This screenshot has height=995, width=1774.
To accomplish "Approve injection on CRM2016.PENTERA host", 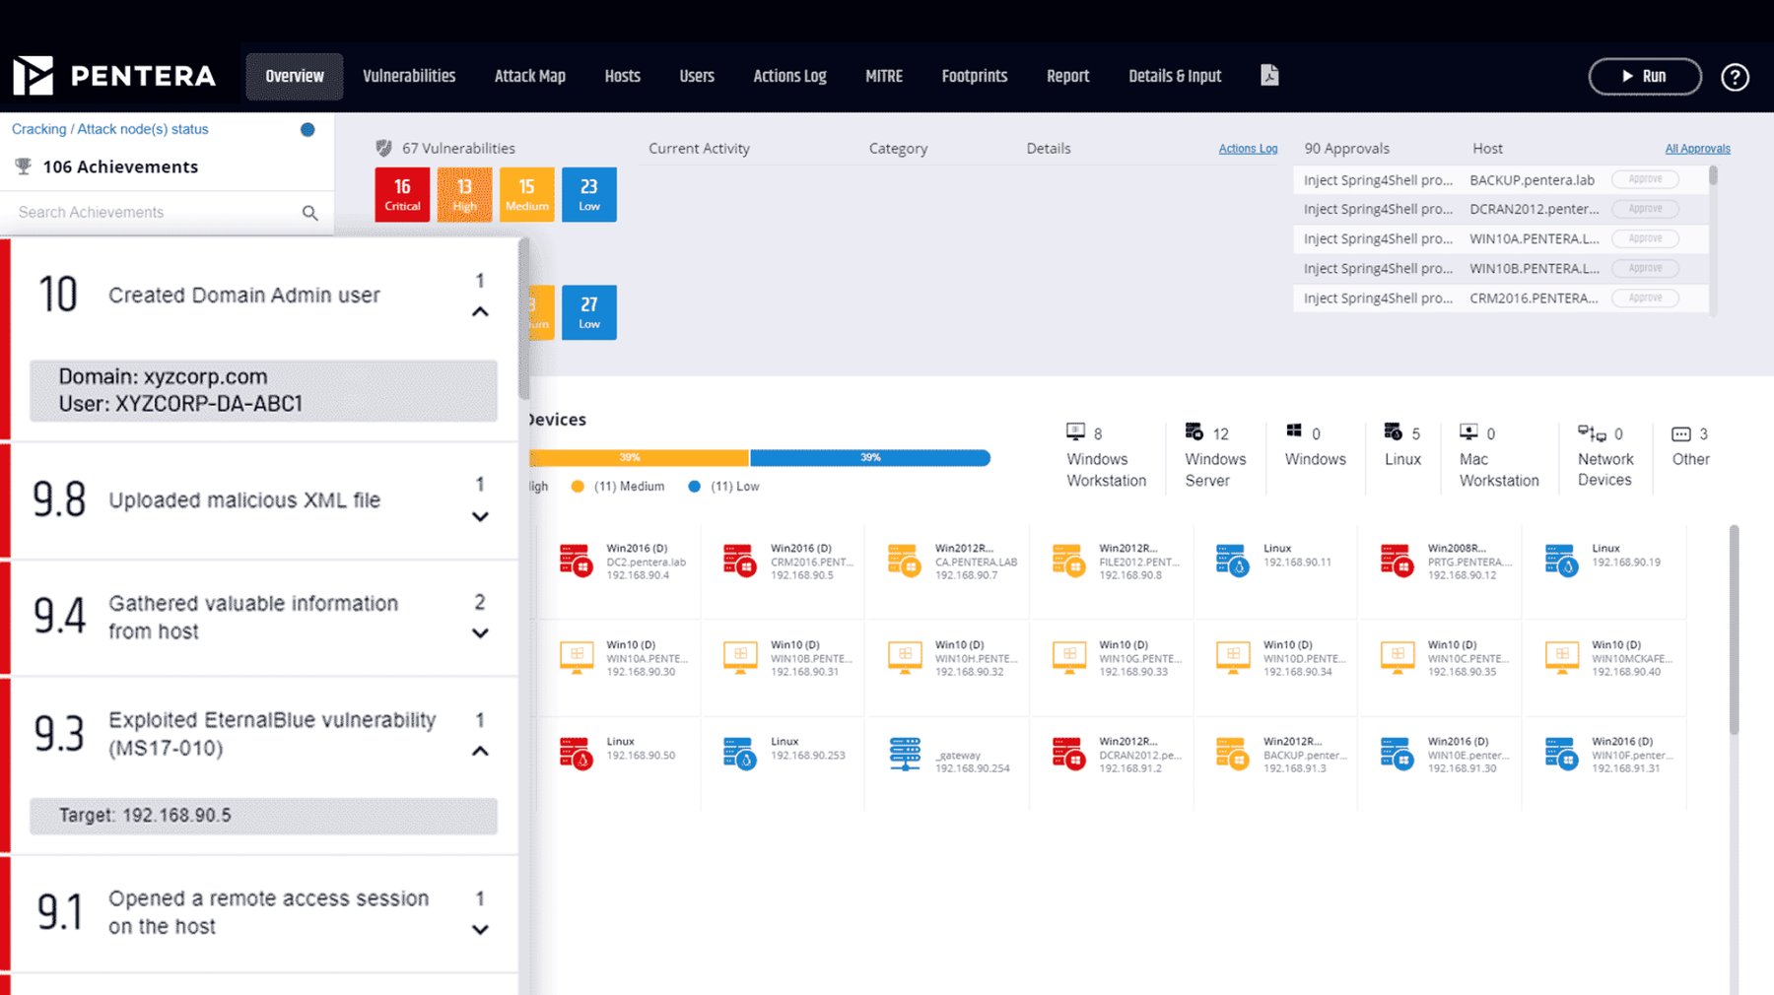I will 1645,298.
